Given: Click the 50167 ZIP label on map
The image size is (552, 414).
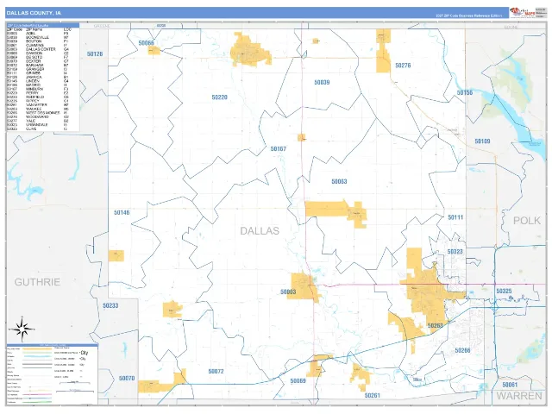Looking at the screenshot, I should point(278,149).
